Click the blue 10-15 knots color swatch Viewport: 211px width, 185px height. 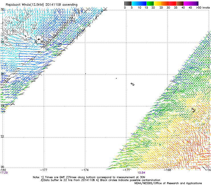[143, 3]
